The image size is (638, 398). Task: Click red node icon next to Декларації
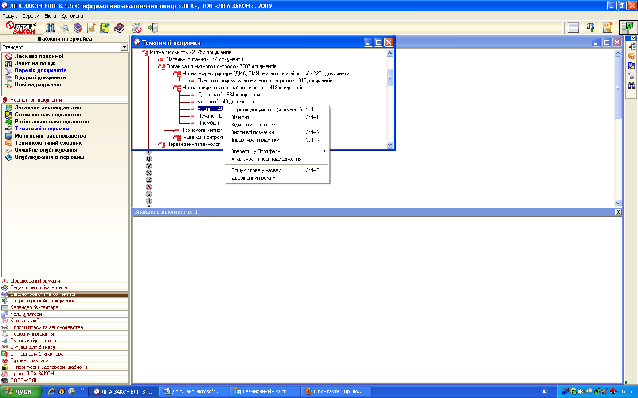tap(192, 95)
